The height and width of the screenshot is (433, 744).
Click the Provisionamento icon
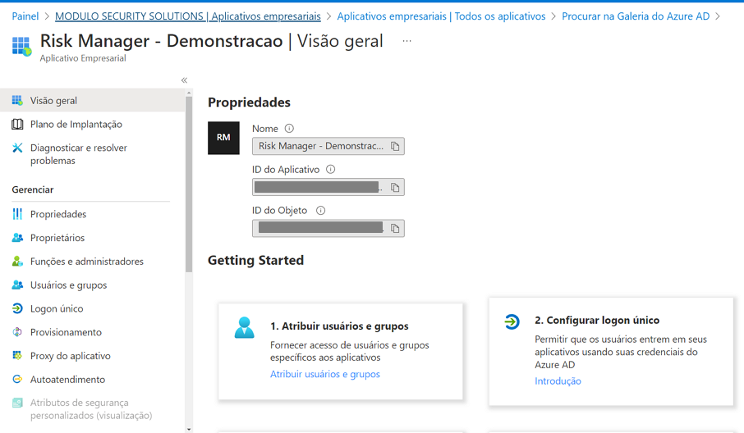click(x=17, y=332)
